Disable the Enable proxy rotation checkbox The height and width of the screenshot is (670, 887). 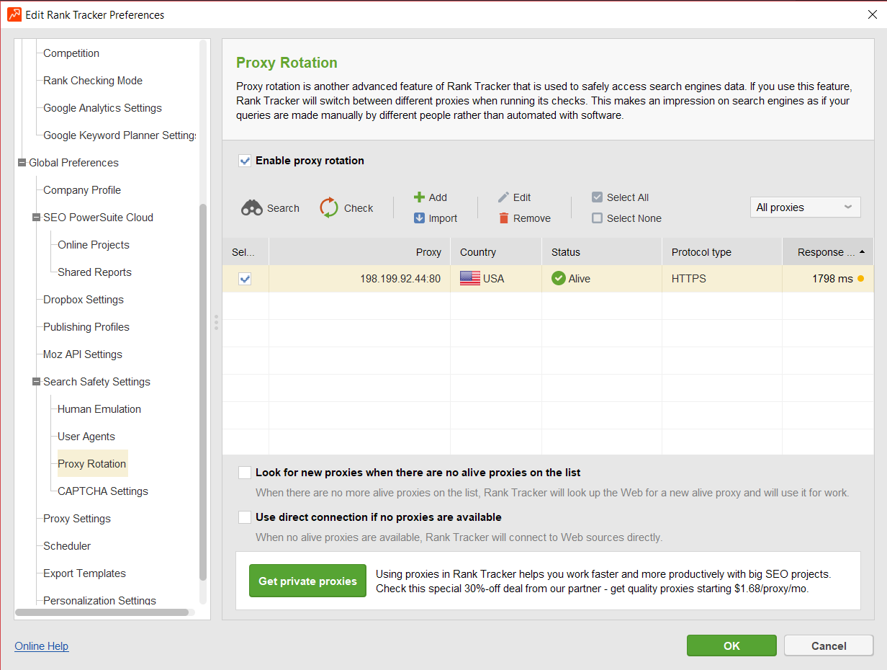pos(245,161)
